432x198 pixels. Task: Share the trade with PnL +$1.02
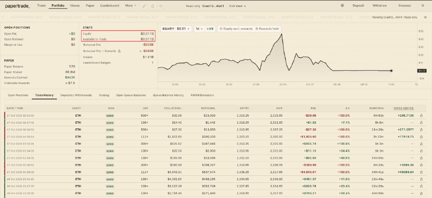pos(421,122)
